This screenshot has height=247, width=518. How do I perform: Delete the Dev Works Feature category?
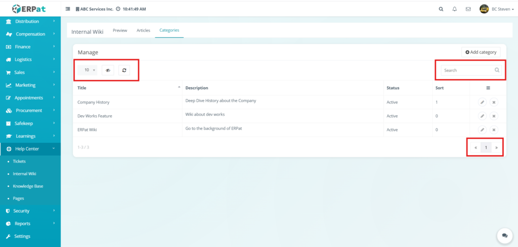click(494, 116)
